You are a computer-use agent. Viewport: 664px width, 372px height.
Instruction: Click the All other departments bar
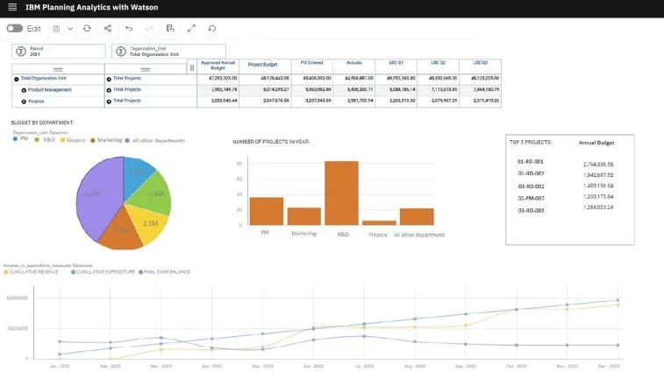pyautogui.click(x=417, y=217)
